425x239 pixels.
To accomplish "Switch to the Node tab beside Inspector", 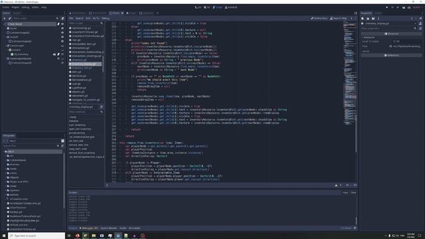I will tap(378, 13).
